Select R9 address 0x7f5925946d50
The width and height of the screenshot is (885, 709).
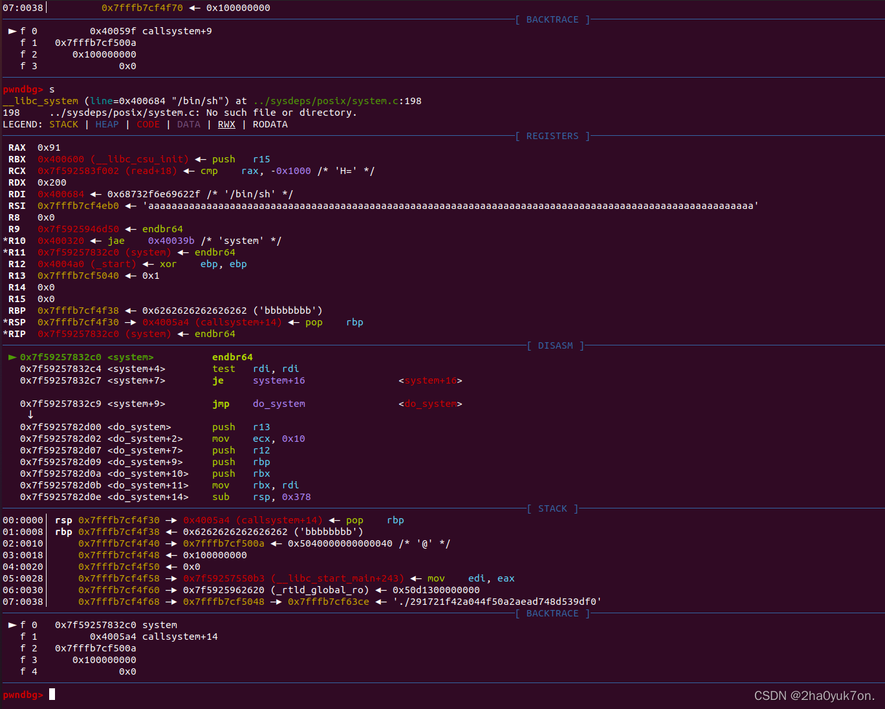(78, 229)
